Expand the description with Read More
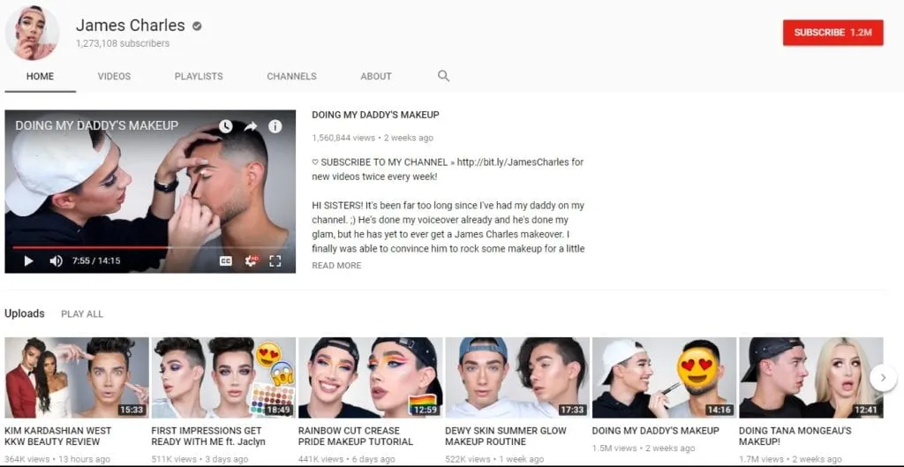This screenshot has height=467, width=904. click(336, 266)
